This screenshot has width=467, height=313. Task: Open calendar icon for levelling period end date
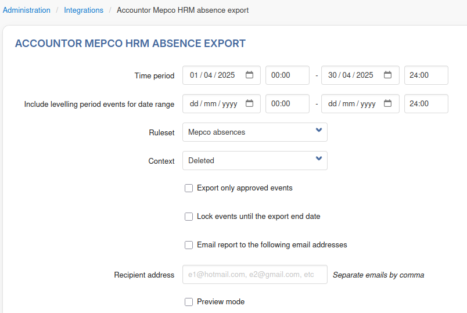[387, 103]
